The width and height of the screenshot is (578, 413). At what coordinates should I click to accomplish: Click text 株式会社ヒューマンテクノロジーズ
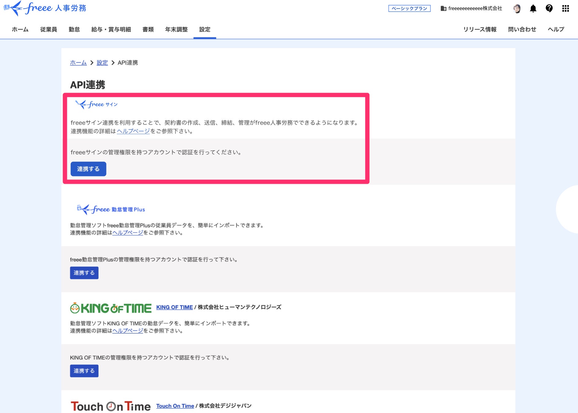click(240, 307)
